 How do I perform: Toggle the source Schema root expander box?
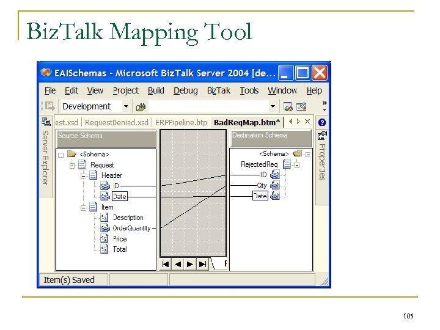point(61,155)
